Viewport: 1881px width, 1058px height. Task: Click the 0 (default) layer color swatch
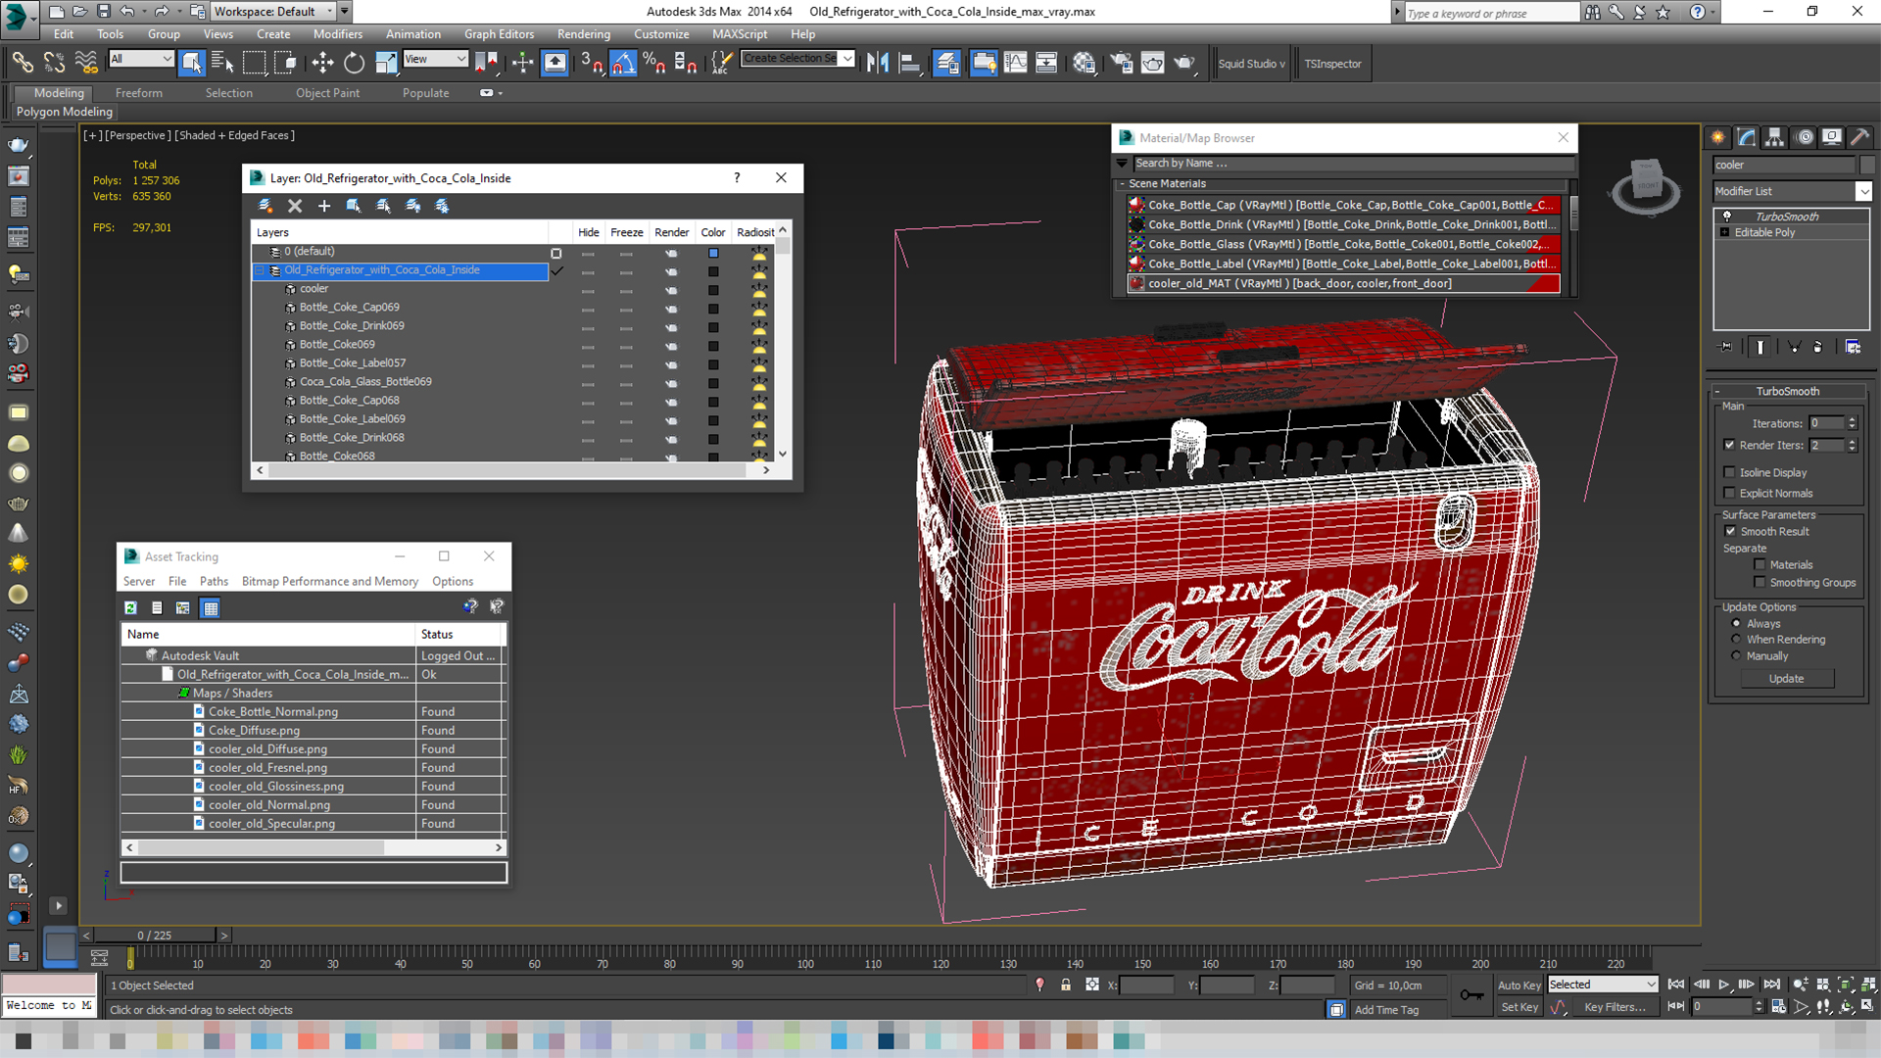coord(713,253)
